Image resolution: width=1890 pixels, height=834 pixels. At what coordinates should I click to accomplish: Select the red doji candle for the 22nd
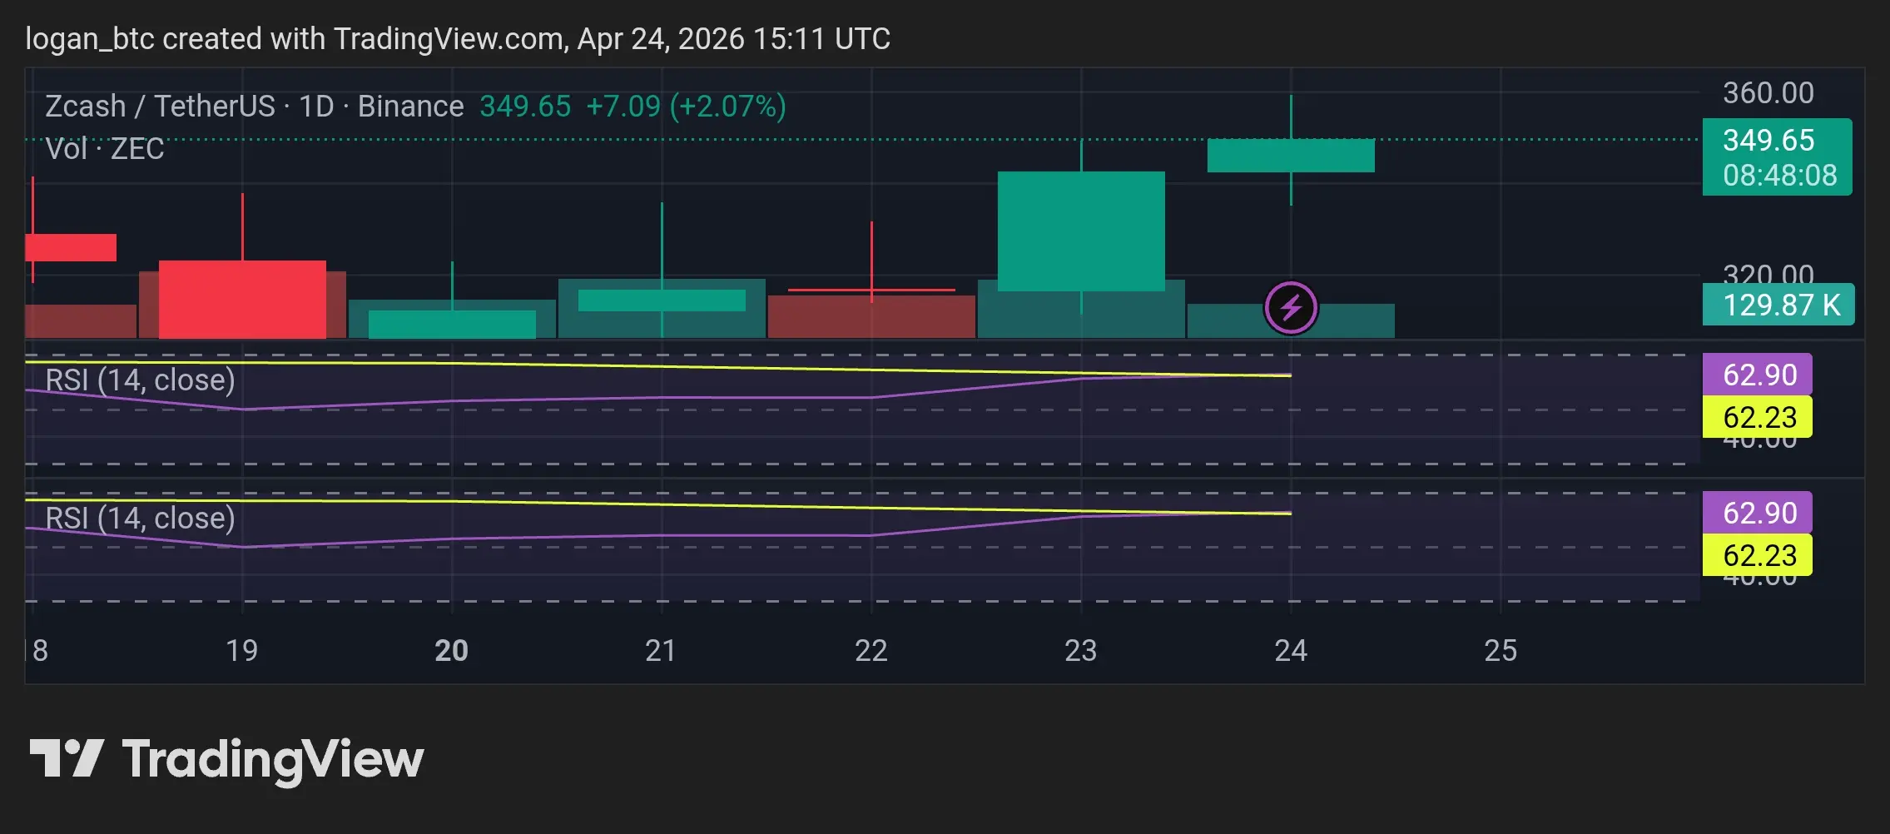click(871, 290)
